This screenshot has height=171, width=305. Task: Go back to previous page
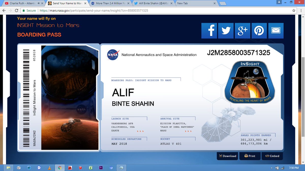(4, 11)
